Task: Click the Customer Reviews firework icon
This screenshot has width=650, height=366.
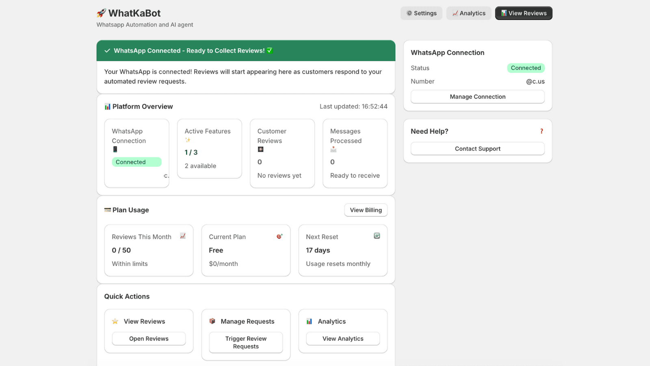Action: (x=260, y=150)
